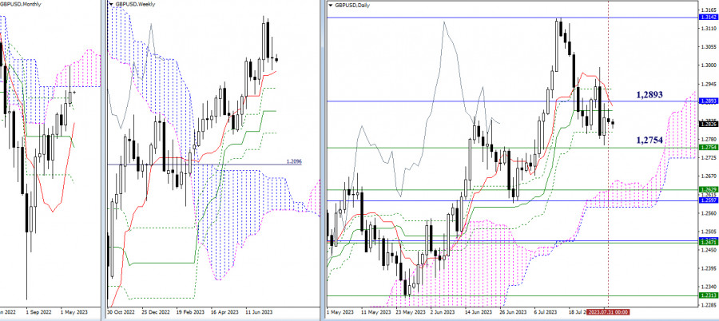Screen dimensions: 719x321
Task: Click the green 1.2313 price tag on the axis
Action: pyautogui.click(x=708, y=295)
